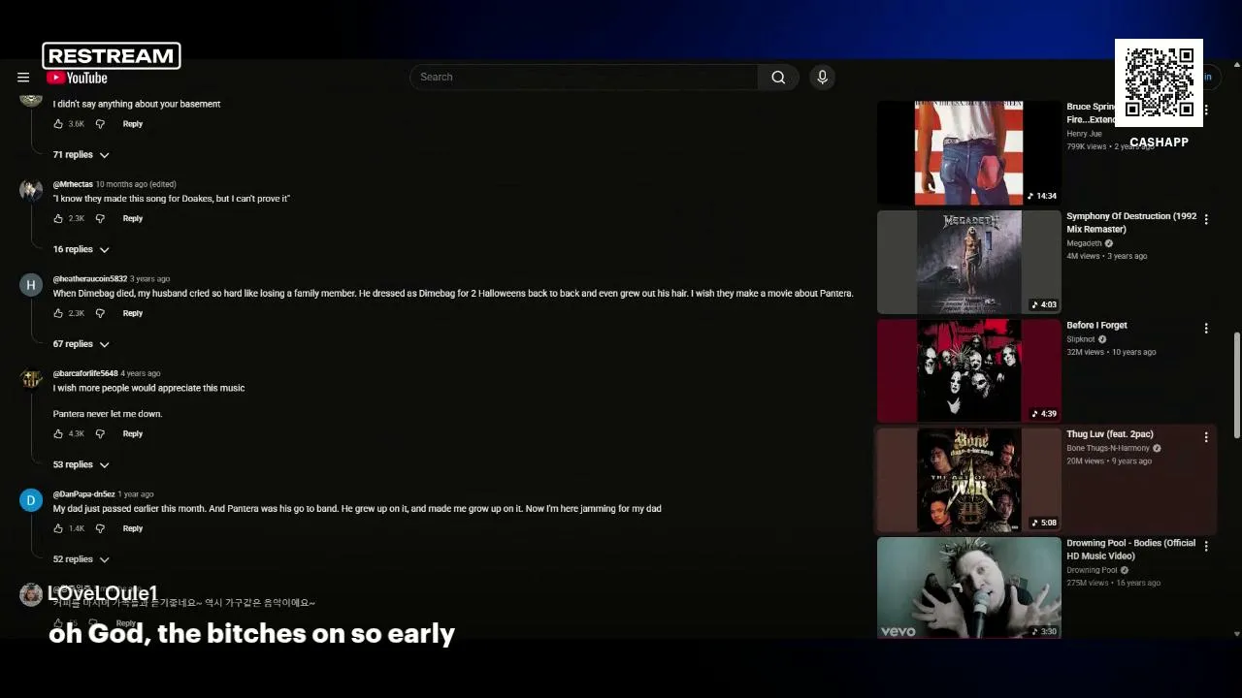
Task: Open @Mrhectas profile avatar
Action: click(31, 190)
